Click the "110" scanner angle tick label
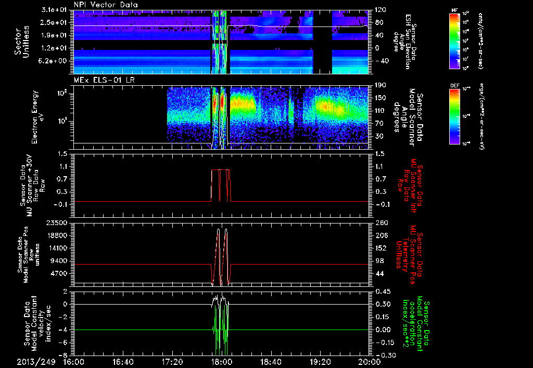533x368 pixels. coord(380,111)
